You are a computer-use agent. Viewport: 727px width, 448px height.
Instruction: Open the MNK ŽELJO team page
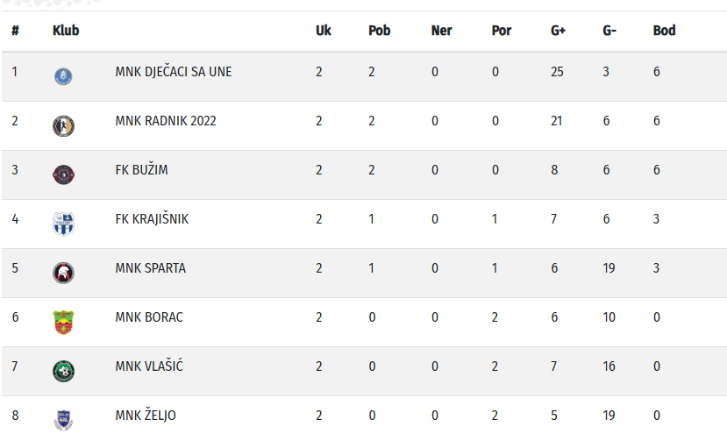click(146, 416)
